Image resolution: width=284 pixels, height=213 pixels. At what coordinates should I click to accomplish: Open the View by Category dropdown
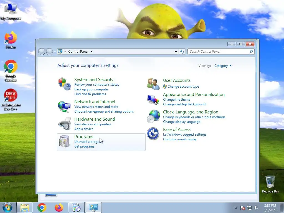click(223, 66)
